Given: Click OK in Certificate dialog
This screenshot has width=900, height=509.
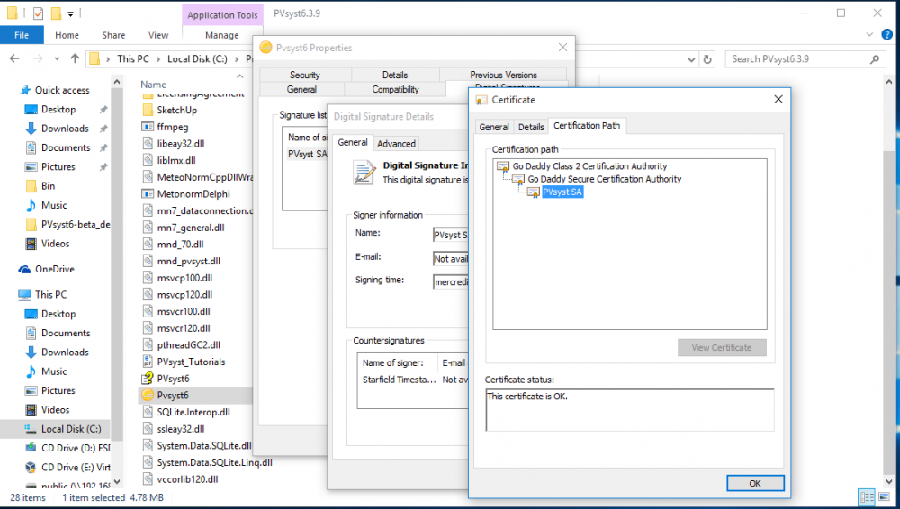Looking at the screenshot, I should coord(755,483).
